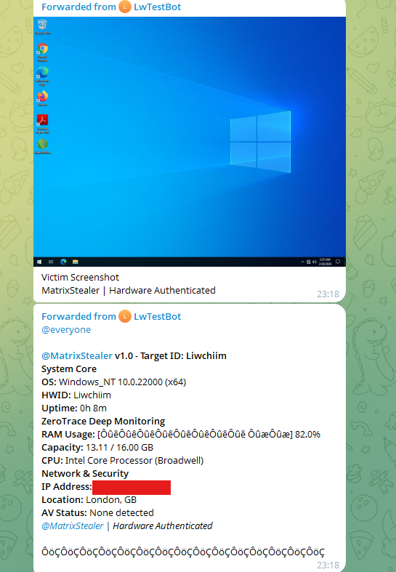Click the @everyone mention
The image size is (396, 572).
click(x=66, y=330)
